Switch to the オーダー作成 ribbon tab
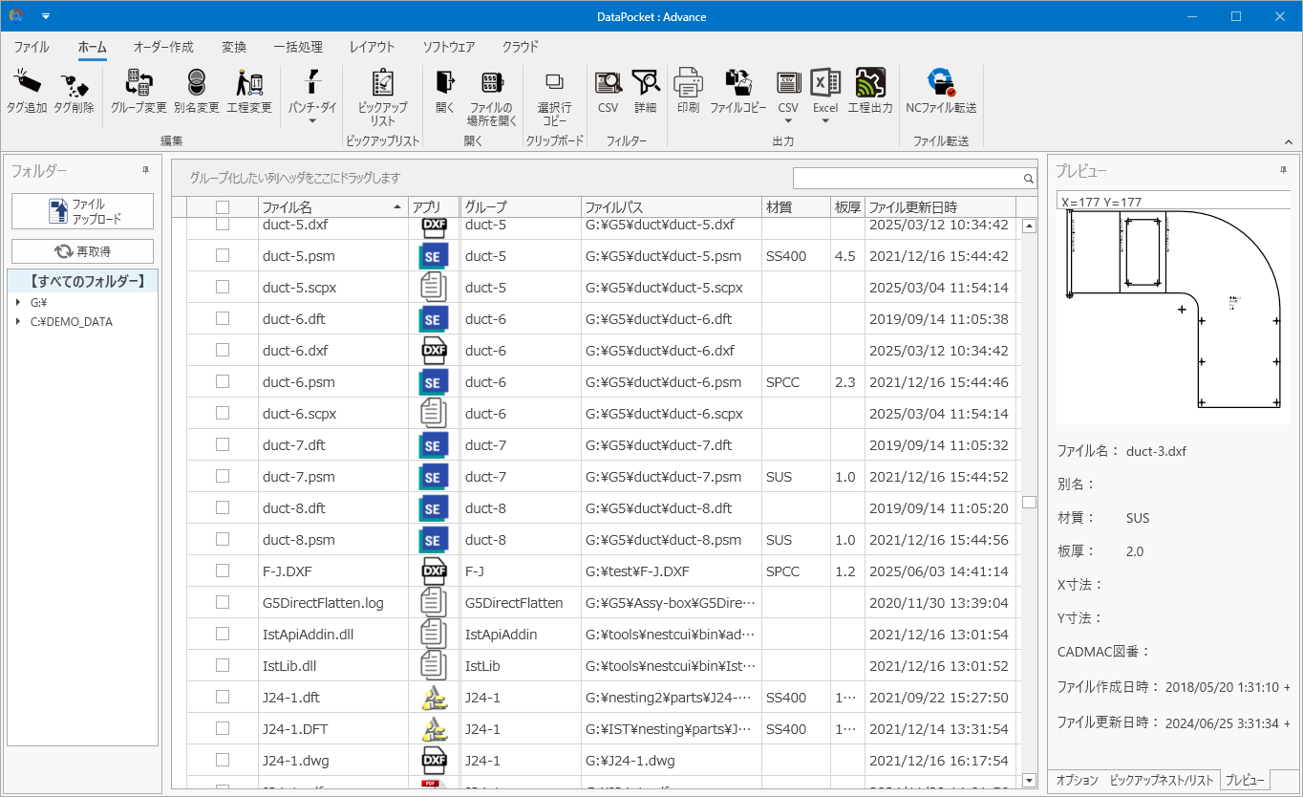Viewport: 1303px width, 797px height. (x=163, y=47)
